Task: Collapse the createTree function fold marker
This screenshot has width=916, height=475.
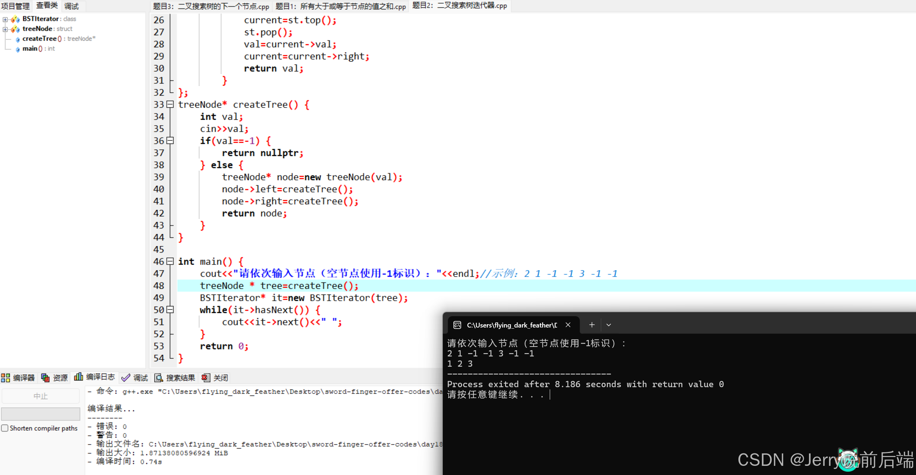Action: [170, 104]
